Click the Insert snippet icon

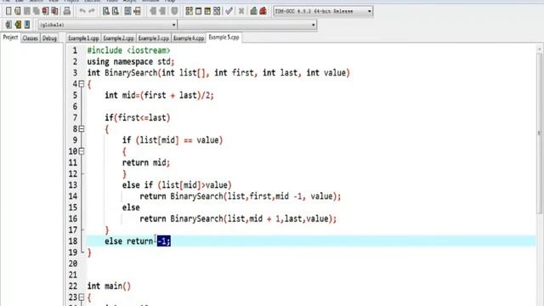(x=8, y=25)
